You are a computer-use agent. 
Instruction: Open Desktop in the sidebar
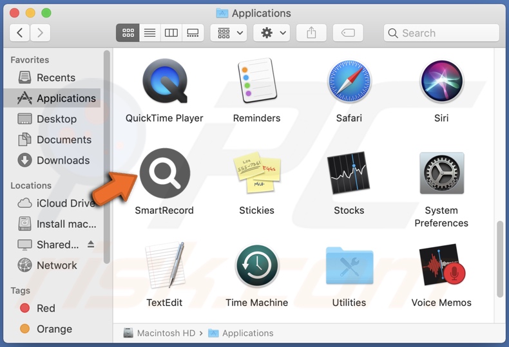52,119
